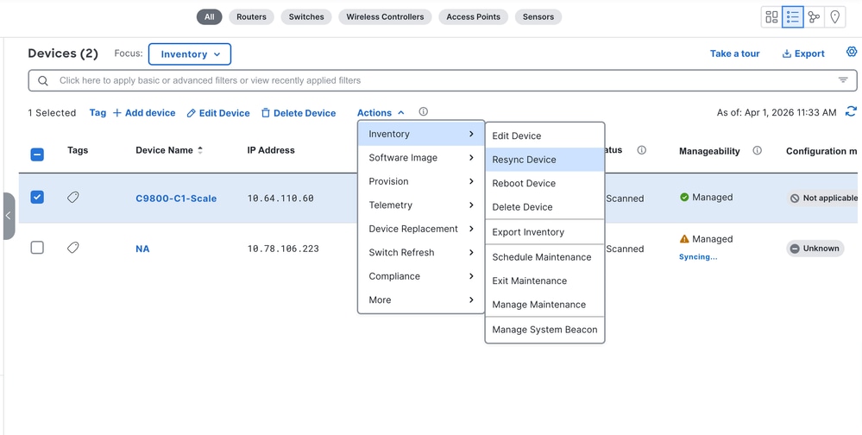Click the Unknown configuration badge
Screen dimensions: 862x435
pos(815,248)
